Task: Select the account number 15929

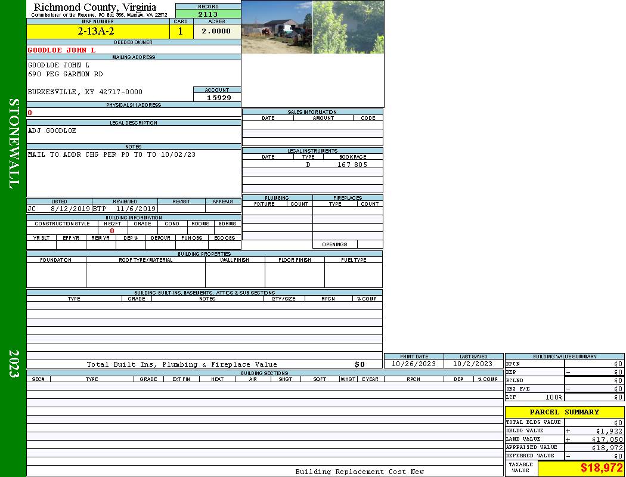Action: point(219,98)
